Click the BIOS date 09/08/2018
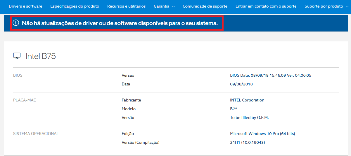This screenshot has width=351, height=156. point(241,84)
